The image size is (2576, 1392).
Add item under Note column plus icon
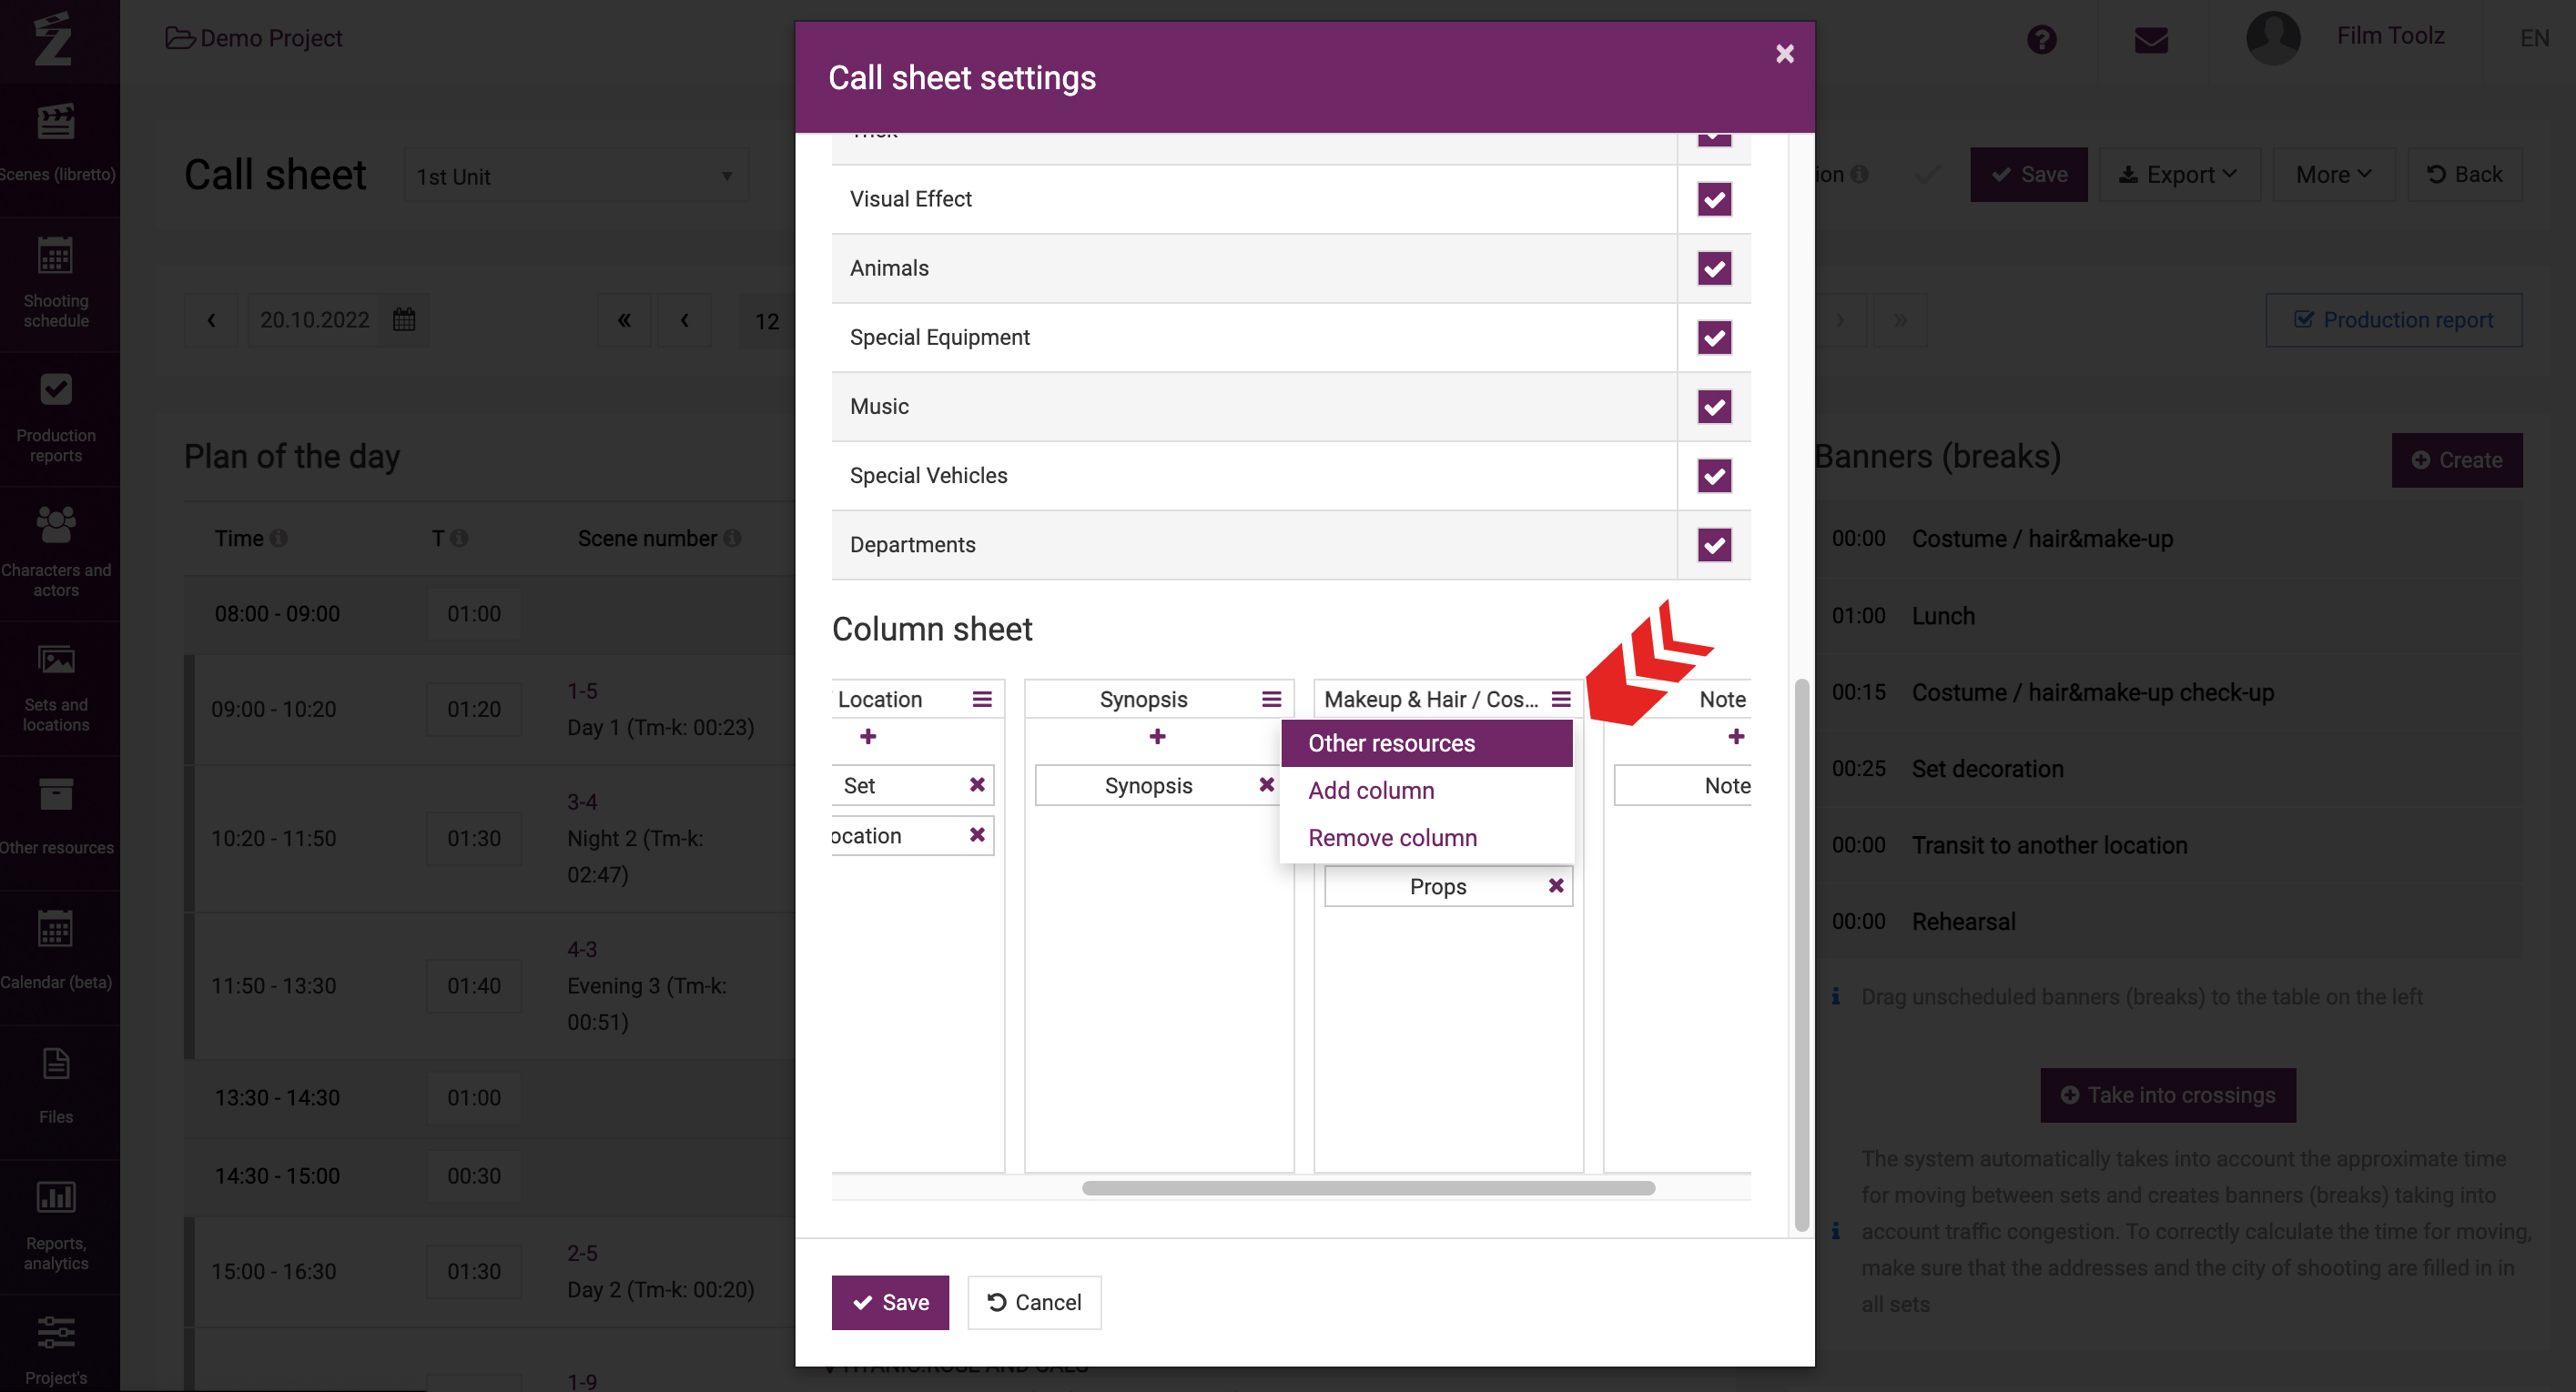point(1736,736)
